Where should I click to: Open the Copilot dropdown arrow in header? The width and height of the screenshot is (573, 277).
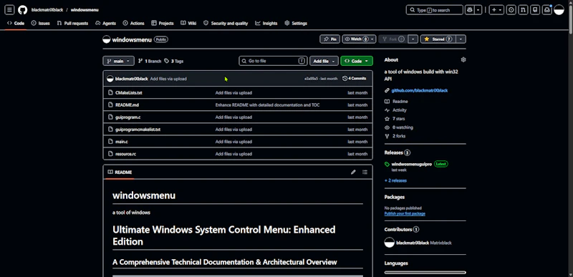[x=478, y=10]
